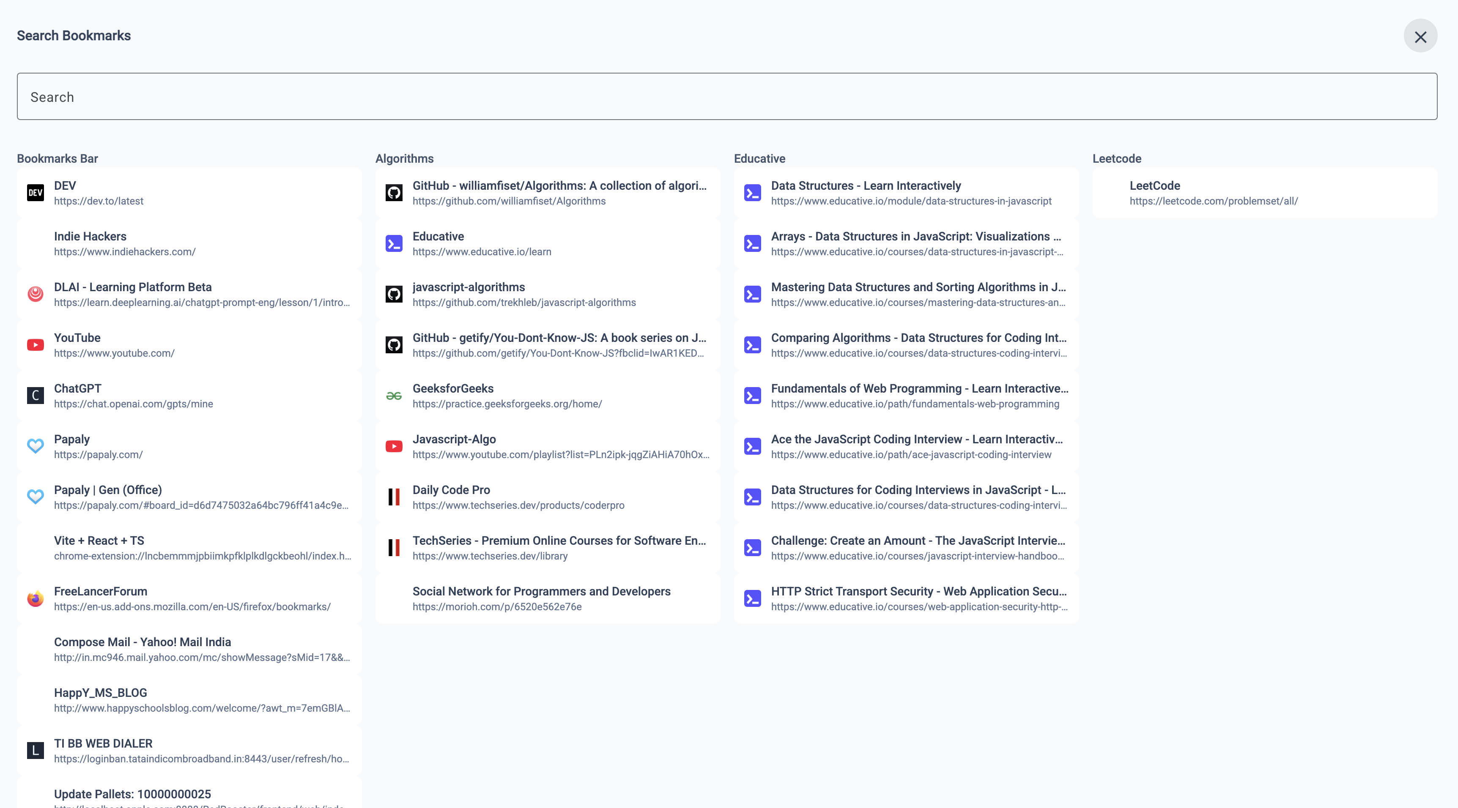This screenshot has height=808, width=1458.
Task: Click the DLAI - Learning Platform Beta title
Action: point(133,287)
